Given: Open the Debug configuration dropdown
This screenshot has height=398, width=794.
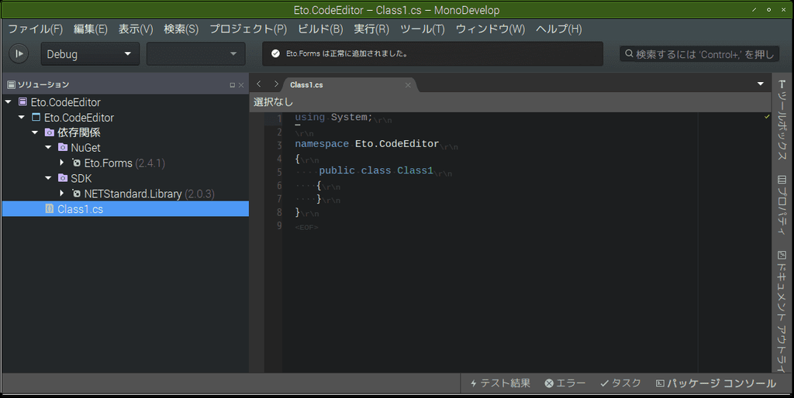Looking at the screenshot, I should click(90, 53).
